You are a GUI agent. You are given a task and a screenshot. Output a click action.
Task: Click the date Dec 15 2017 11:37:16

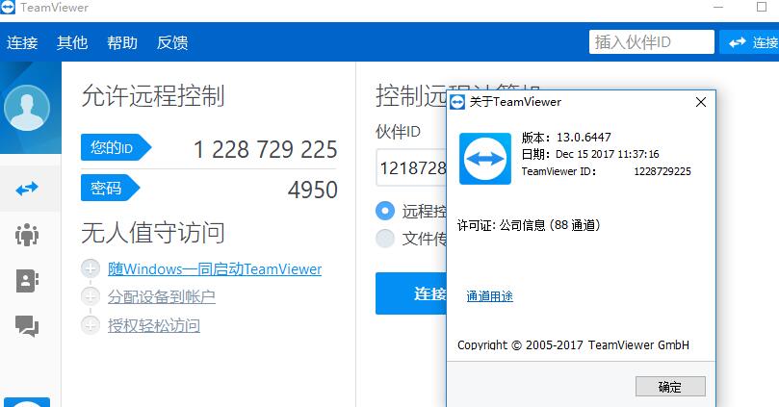point(607,154)
